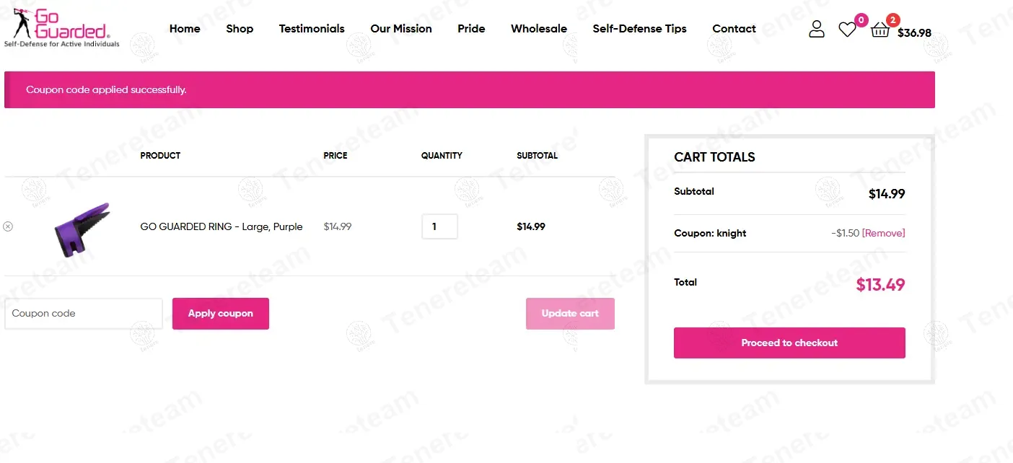The image size is (1013, 463).
Task: Open the shopping basket icon
Action: pyautogui.click(x=880, y=30)
